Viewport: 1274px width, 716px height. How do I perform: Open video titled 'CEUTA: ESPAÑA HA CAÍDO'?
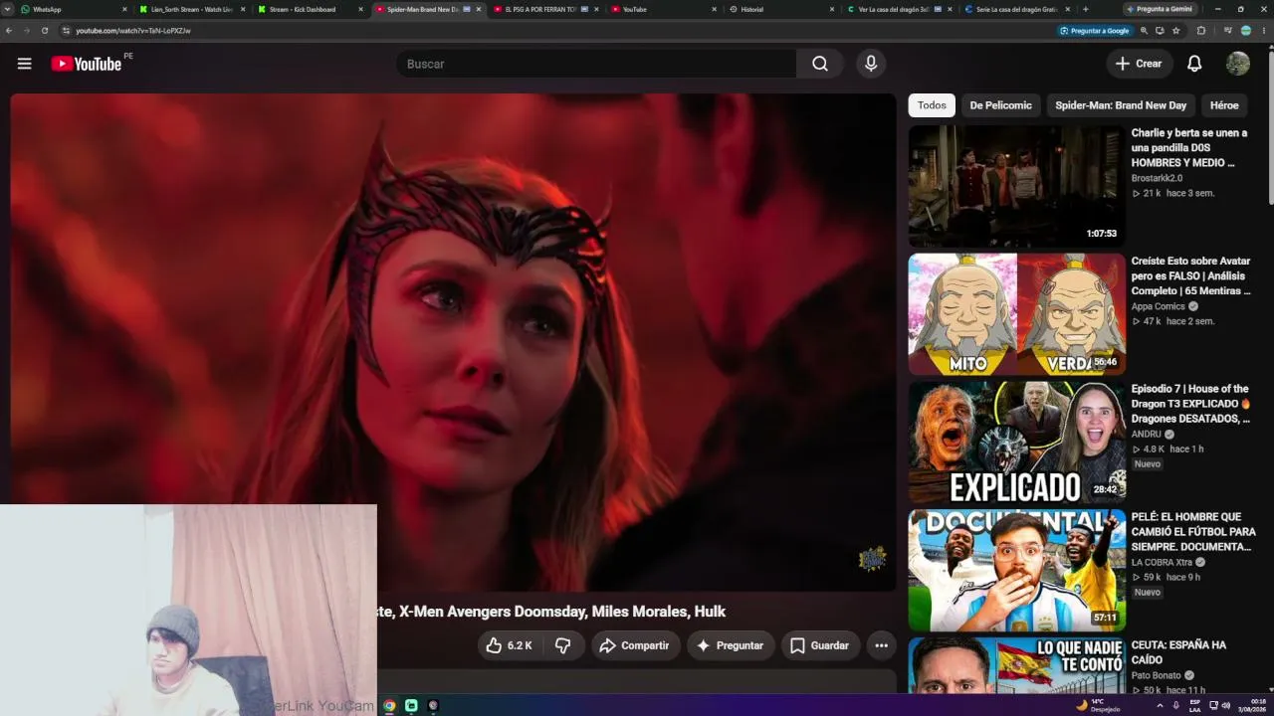click(1178, 652)
